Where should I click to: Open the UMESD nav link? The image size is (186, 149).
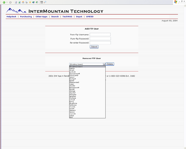90,17
